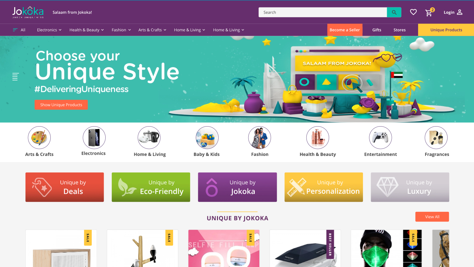The image size is (474, 267).
Task: Expand the Arts & Crafts dropdown menu
Action: 152,30
